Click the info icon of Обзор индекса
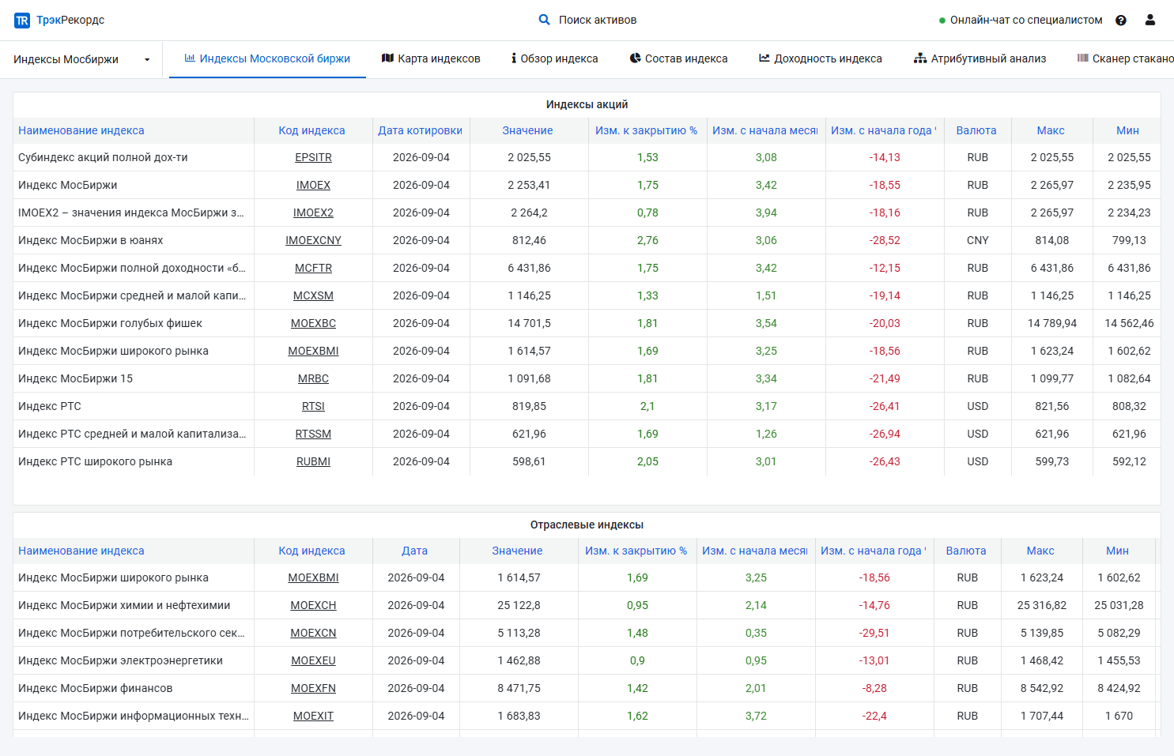Screen dimensions: 1174x756 tap(514, 58)
